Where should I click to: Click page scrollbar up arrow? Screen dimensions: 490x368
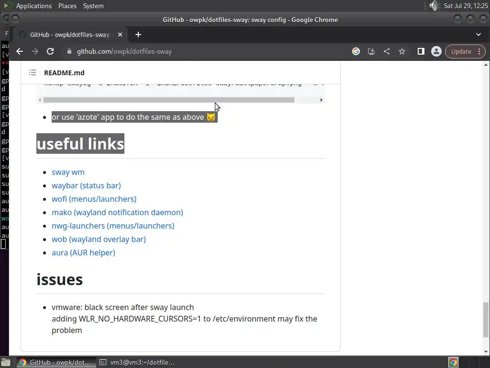[486, 65]
